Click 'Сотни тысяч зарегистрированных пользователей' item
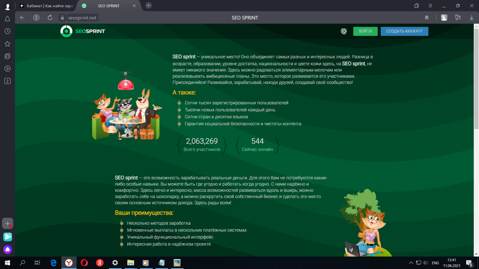 pos(236,103)
